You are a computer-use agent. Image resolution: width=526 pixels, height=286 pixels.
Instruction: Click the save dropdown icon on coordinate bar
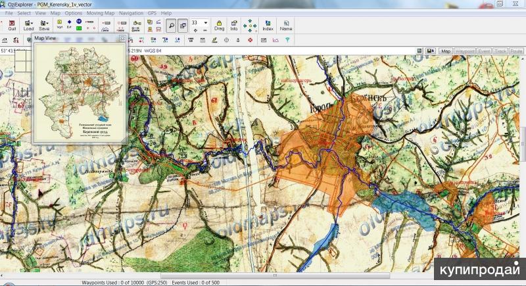(x=431, y=51)
